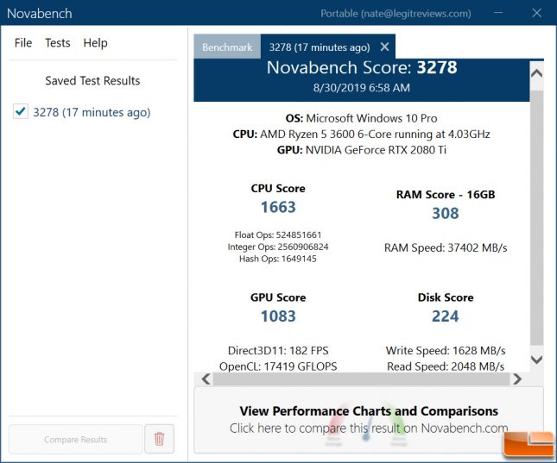Click the Float Ops: 524851661 line
Screen dimensions: 557x463
(278, 235)
